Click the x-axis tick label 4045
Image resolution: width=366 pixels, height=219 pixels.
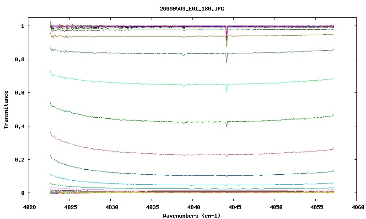235,207
